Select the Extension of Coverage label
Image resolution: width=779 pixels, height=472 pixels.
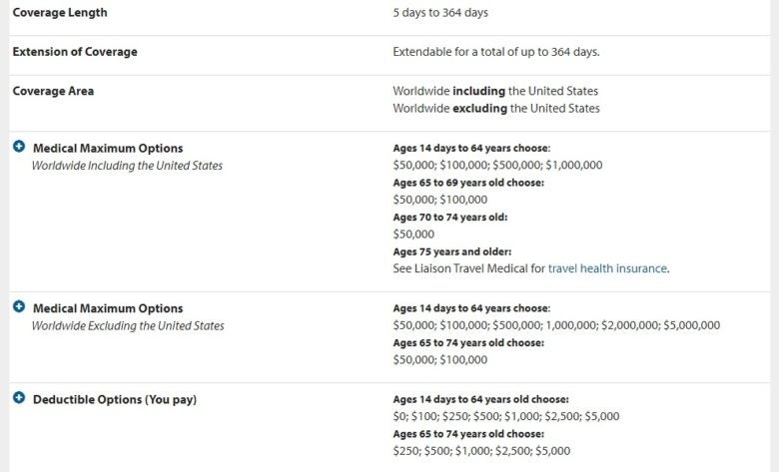tap(75, 52)
